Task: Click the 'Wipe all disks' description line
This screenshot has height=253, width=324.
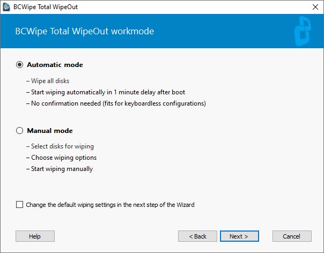Action: pos(48,81)
